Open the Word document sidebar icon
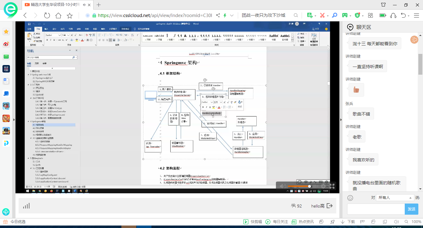 6,81
